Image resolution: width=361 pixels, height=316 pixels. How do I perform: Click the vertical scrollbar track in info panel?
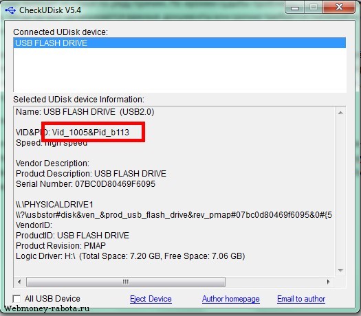click(340, 192)
